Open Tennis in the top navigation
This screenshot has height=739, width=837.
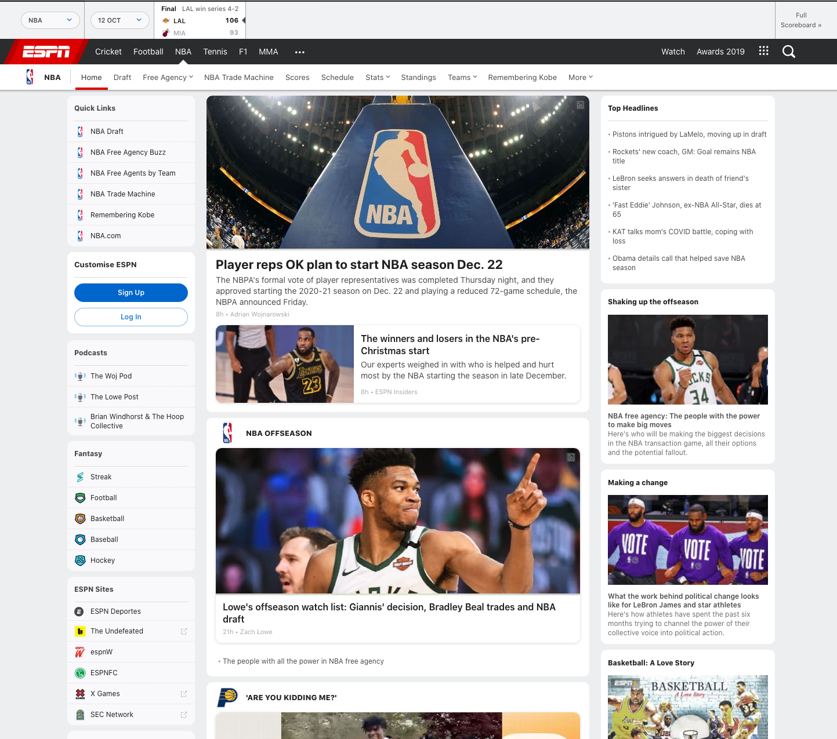point(215,52)
